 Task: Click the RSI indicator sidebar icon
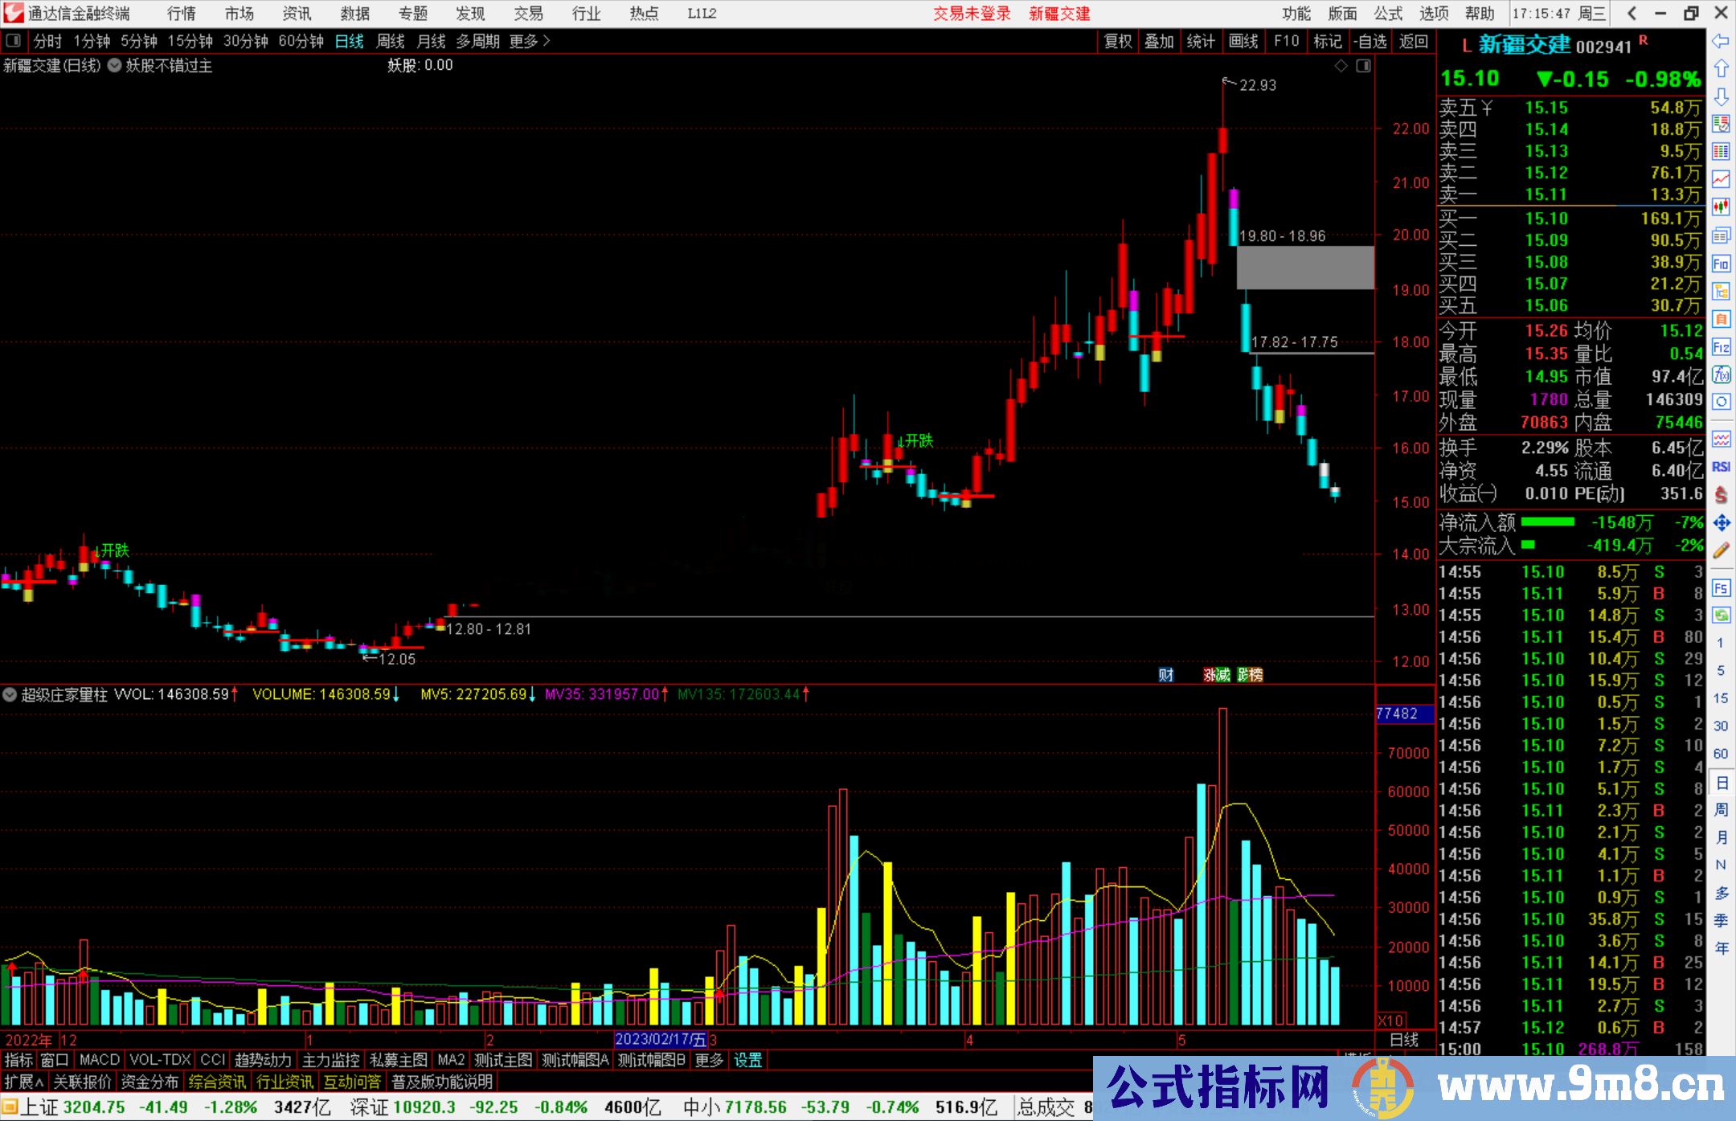click(1721, 467)
